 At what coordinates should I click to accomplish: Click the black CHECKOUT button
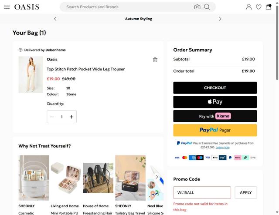(x=215, y=87)
